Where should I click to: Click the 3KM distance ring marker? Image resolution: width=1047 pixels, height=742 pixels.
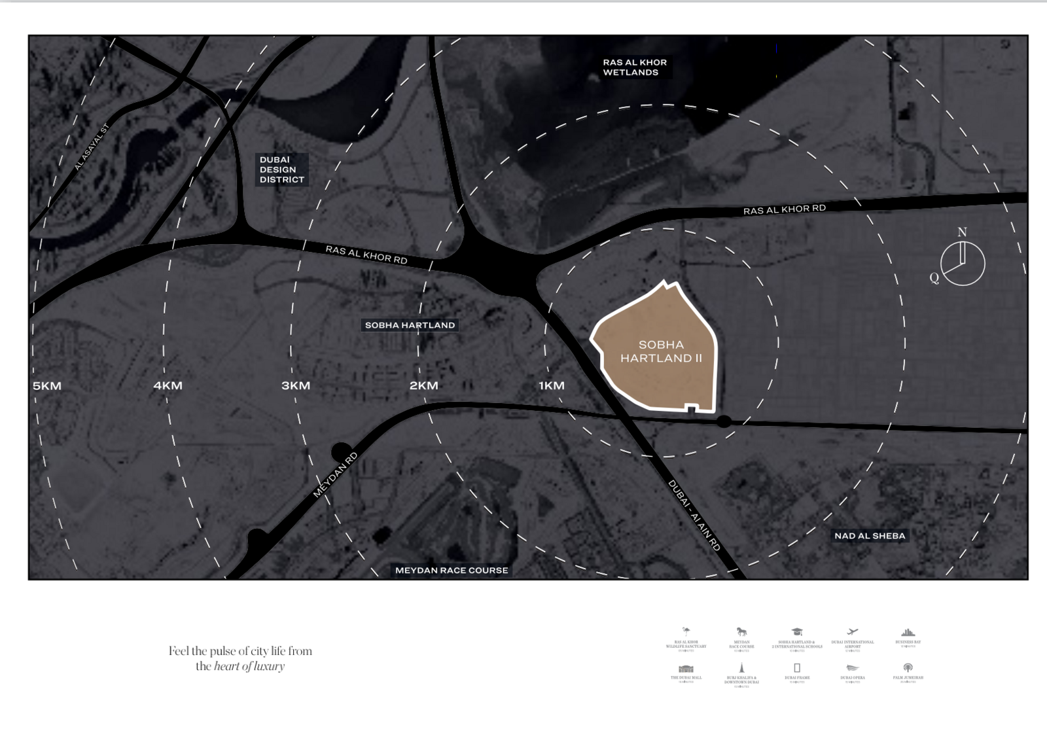click(x=296, y=386)
